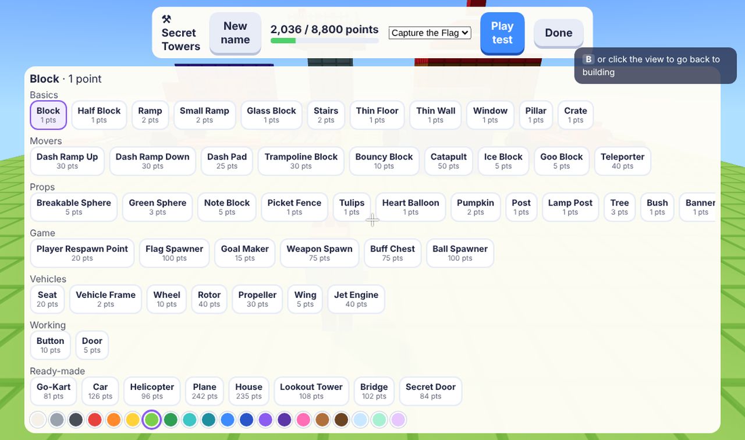Start the Play test
Screen dimensions: 745x440
(x=502, y=33)
